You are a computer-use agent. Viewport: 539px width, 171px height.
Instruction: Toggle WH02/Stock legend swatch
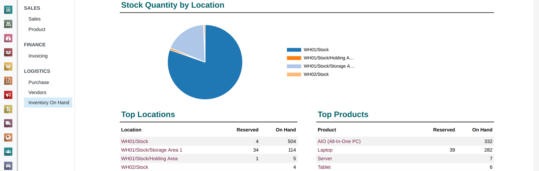point(294,75)
